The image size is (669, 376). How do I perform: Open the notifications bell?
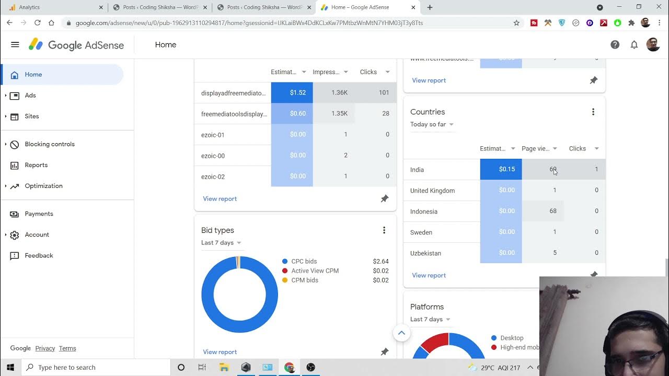(634, 45)
